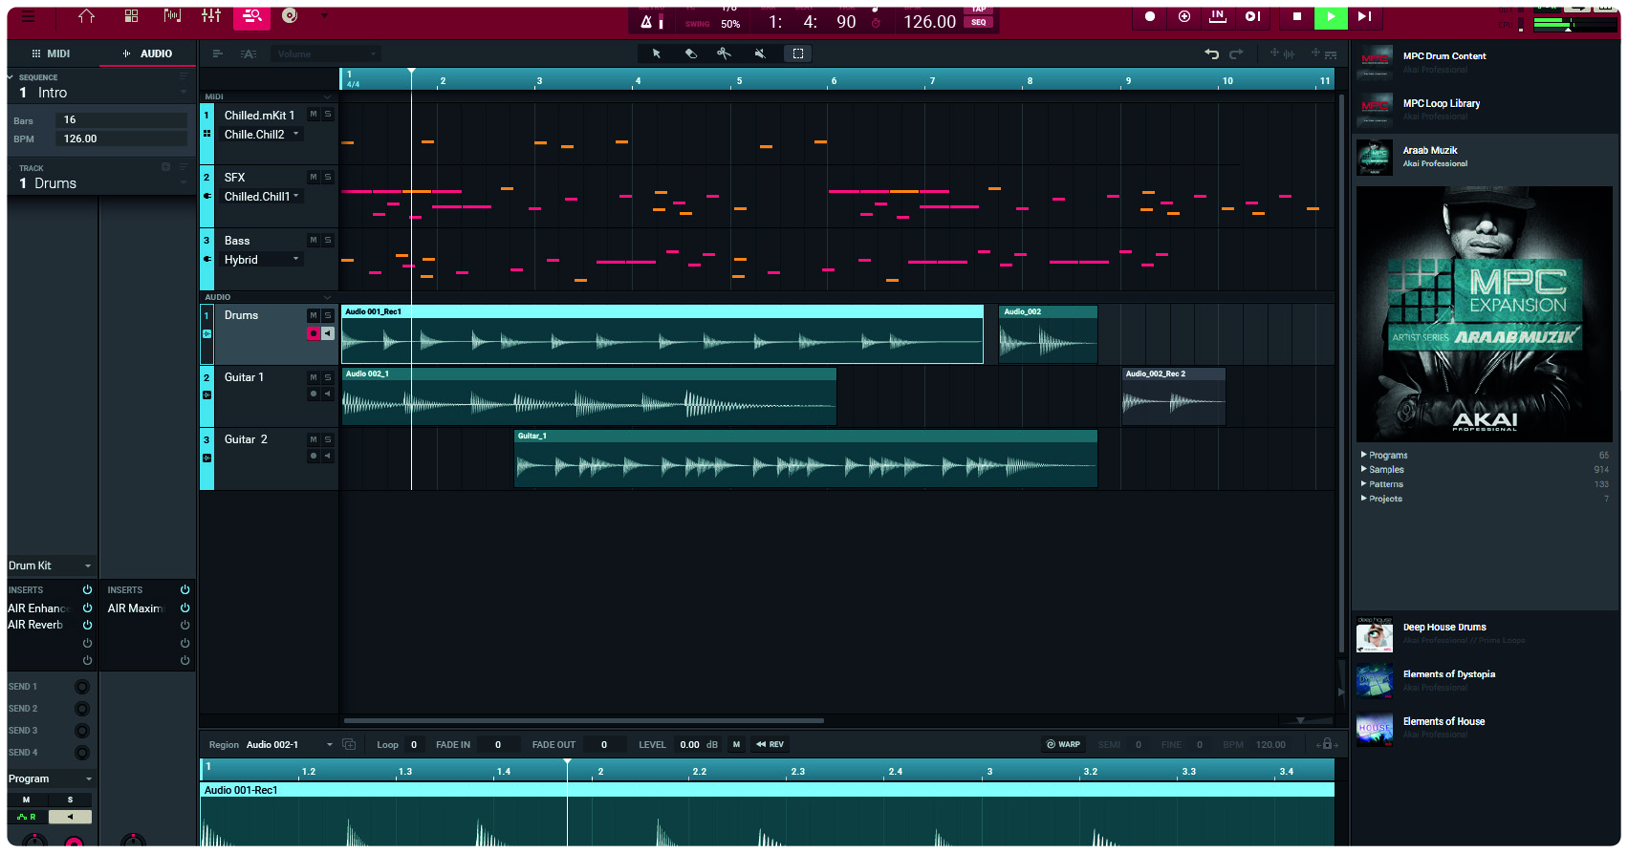The width and height of the screenshot is (1628, 853).
Task: Click the undo arrow
Action: click(x=1212, y=53)
